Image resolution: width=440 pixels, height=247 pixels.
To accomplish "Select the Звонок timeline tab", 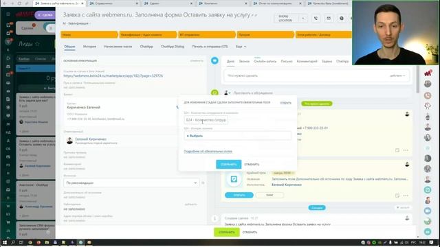I will (244, 61).
